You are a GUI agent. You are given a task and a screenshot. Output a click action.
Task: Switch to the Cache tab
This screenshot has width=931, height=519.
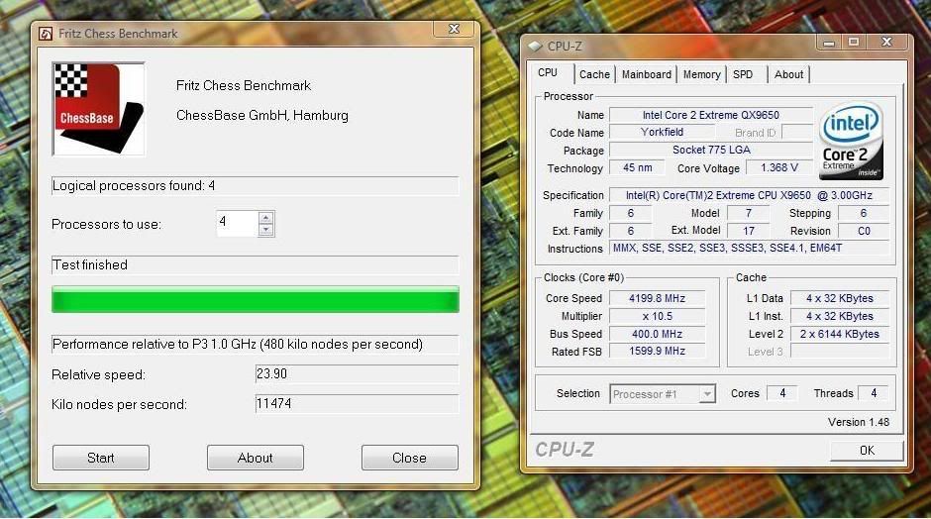(x=594, y=74)
